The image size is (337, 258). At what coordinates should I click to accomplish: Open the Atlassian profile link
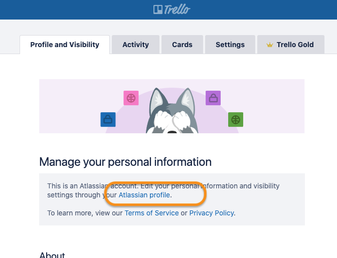144,195
